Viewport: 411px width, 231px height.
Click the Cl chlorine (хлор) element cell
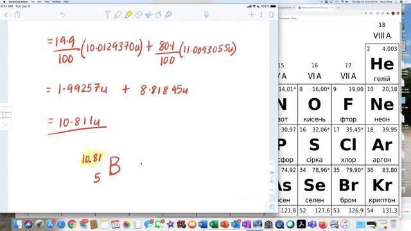tap(348, 145)
